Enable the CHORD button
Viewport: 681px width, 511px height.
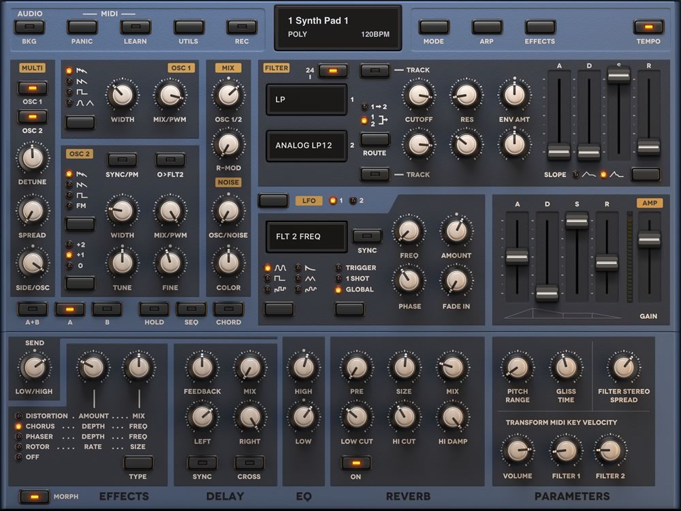coord(228,309)
